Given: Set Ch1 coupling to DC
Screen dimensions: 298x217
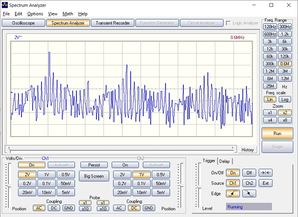Looking at the screenshot, I should 54,208.
